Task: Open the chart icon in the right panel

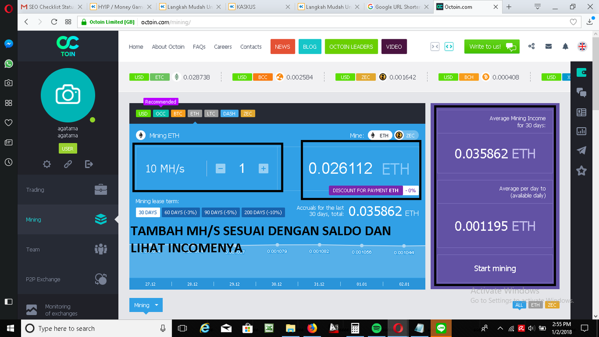Action: click(x=582, y=132)
